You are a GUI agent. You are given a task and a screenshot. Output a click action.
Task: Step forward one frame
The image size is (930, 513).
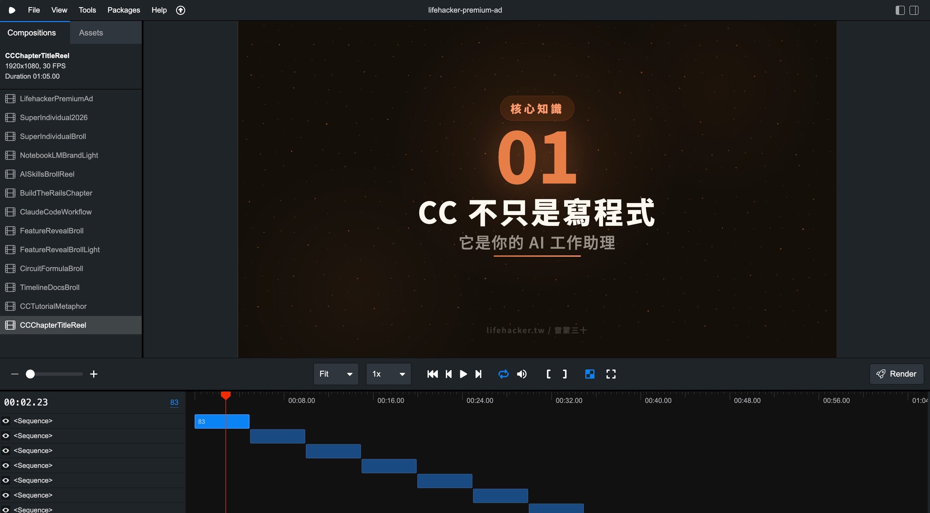click(x=478, y=374)
